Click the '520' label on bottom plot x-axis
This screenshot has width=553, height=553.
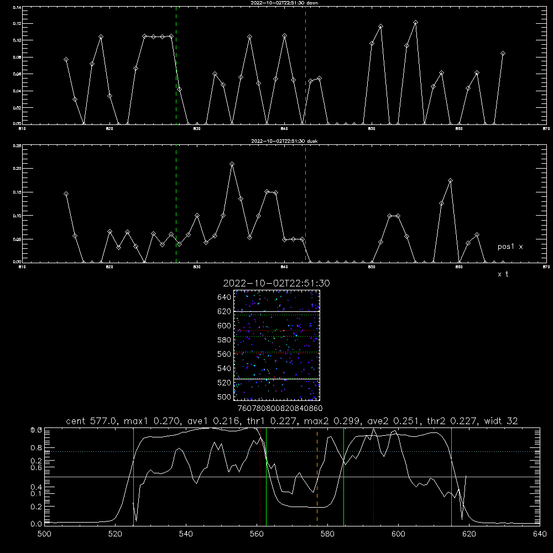pos(115,534)
